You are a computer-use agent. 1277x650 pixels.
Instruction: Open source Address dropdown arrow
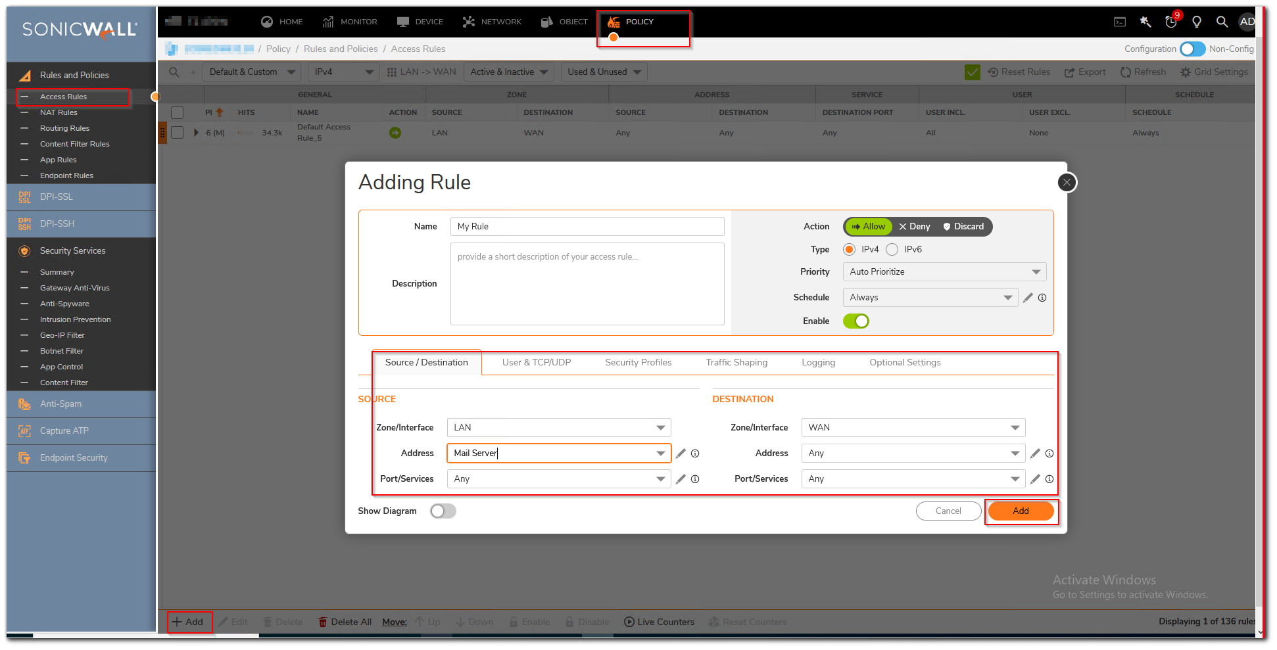pyautogui.click(x=661, y=453)
